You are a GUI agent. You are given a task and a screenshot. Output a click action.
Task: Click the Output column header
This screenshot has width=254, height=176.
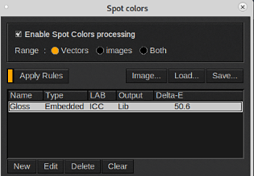[135, 95]
